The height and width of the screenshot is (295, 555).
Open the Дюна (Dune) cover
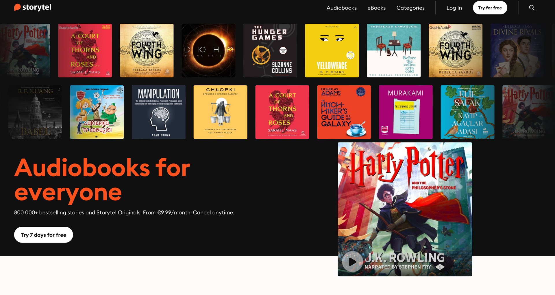(208, 50)
